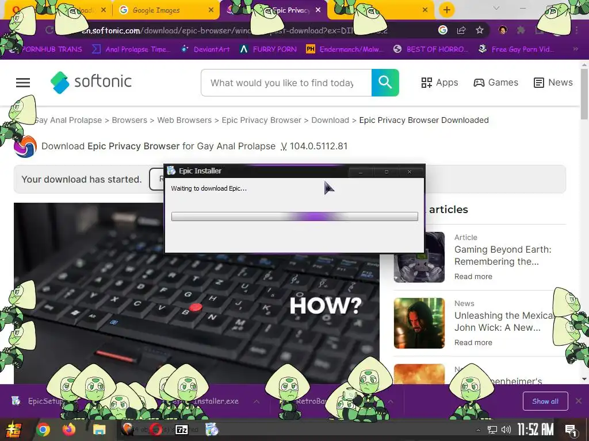The width and height of the screenshot is (589, 441).
Task: Open the notification center icon
Action: [x=571, y=430]
